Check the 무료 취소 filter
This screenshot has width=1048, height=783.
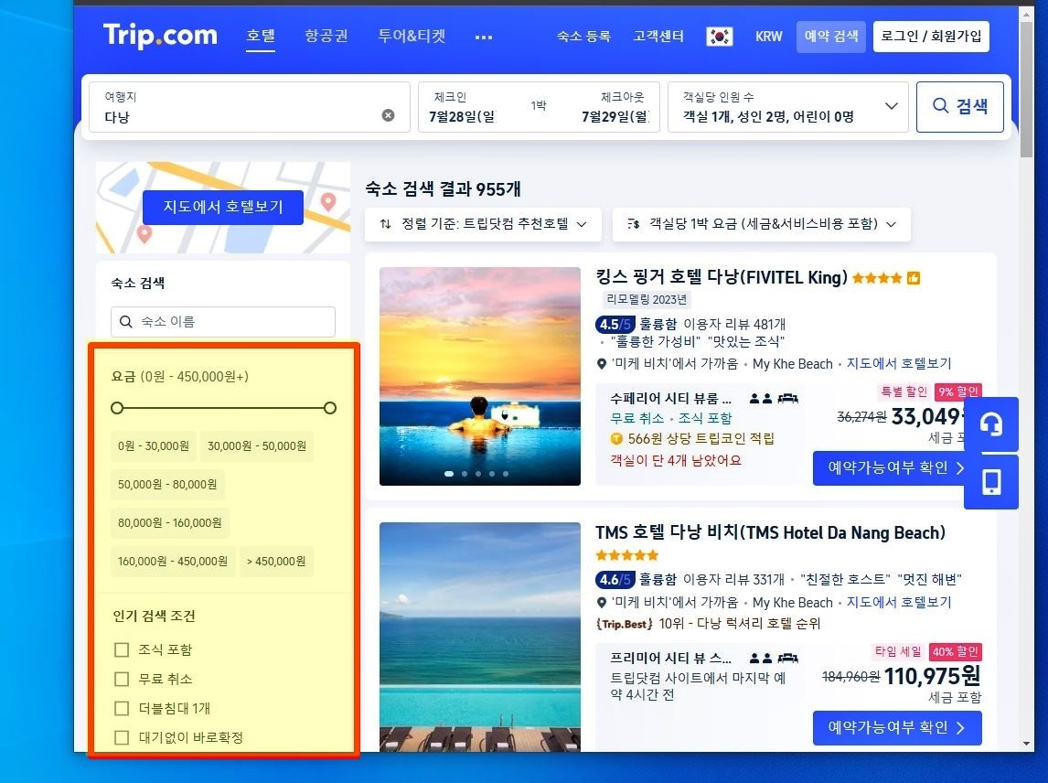[122, 680]
